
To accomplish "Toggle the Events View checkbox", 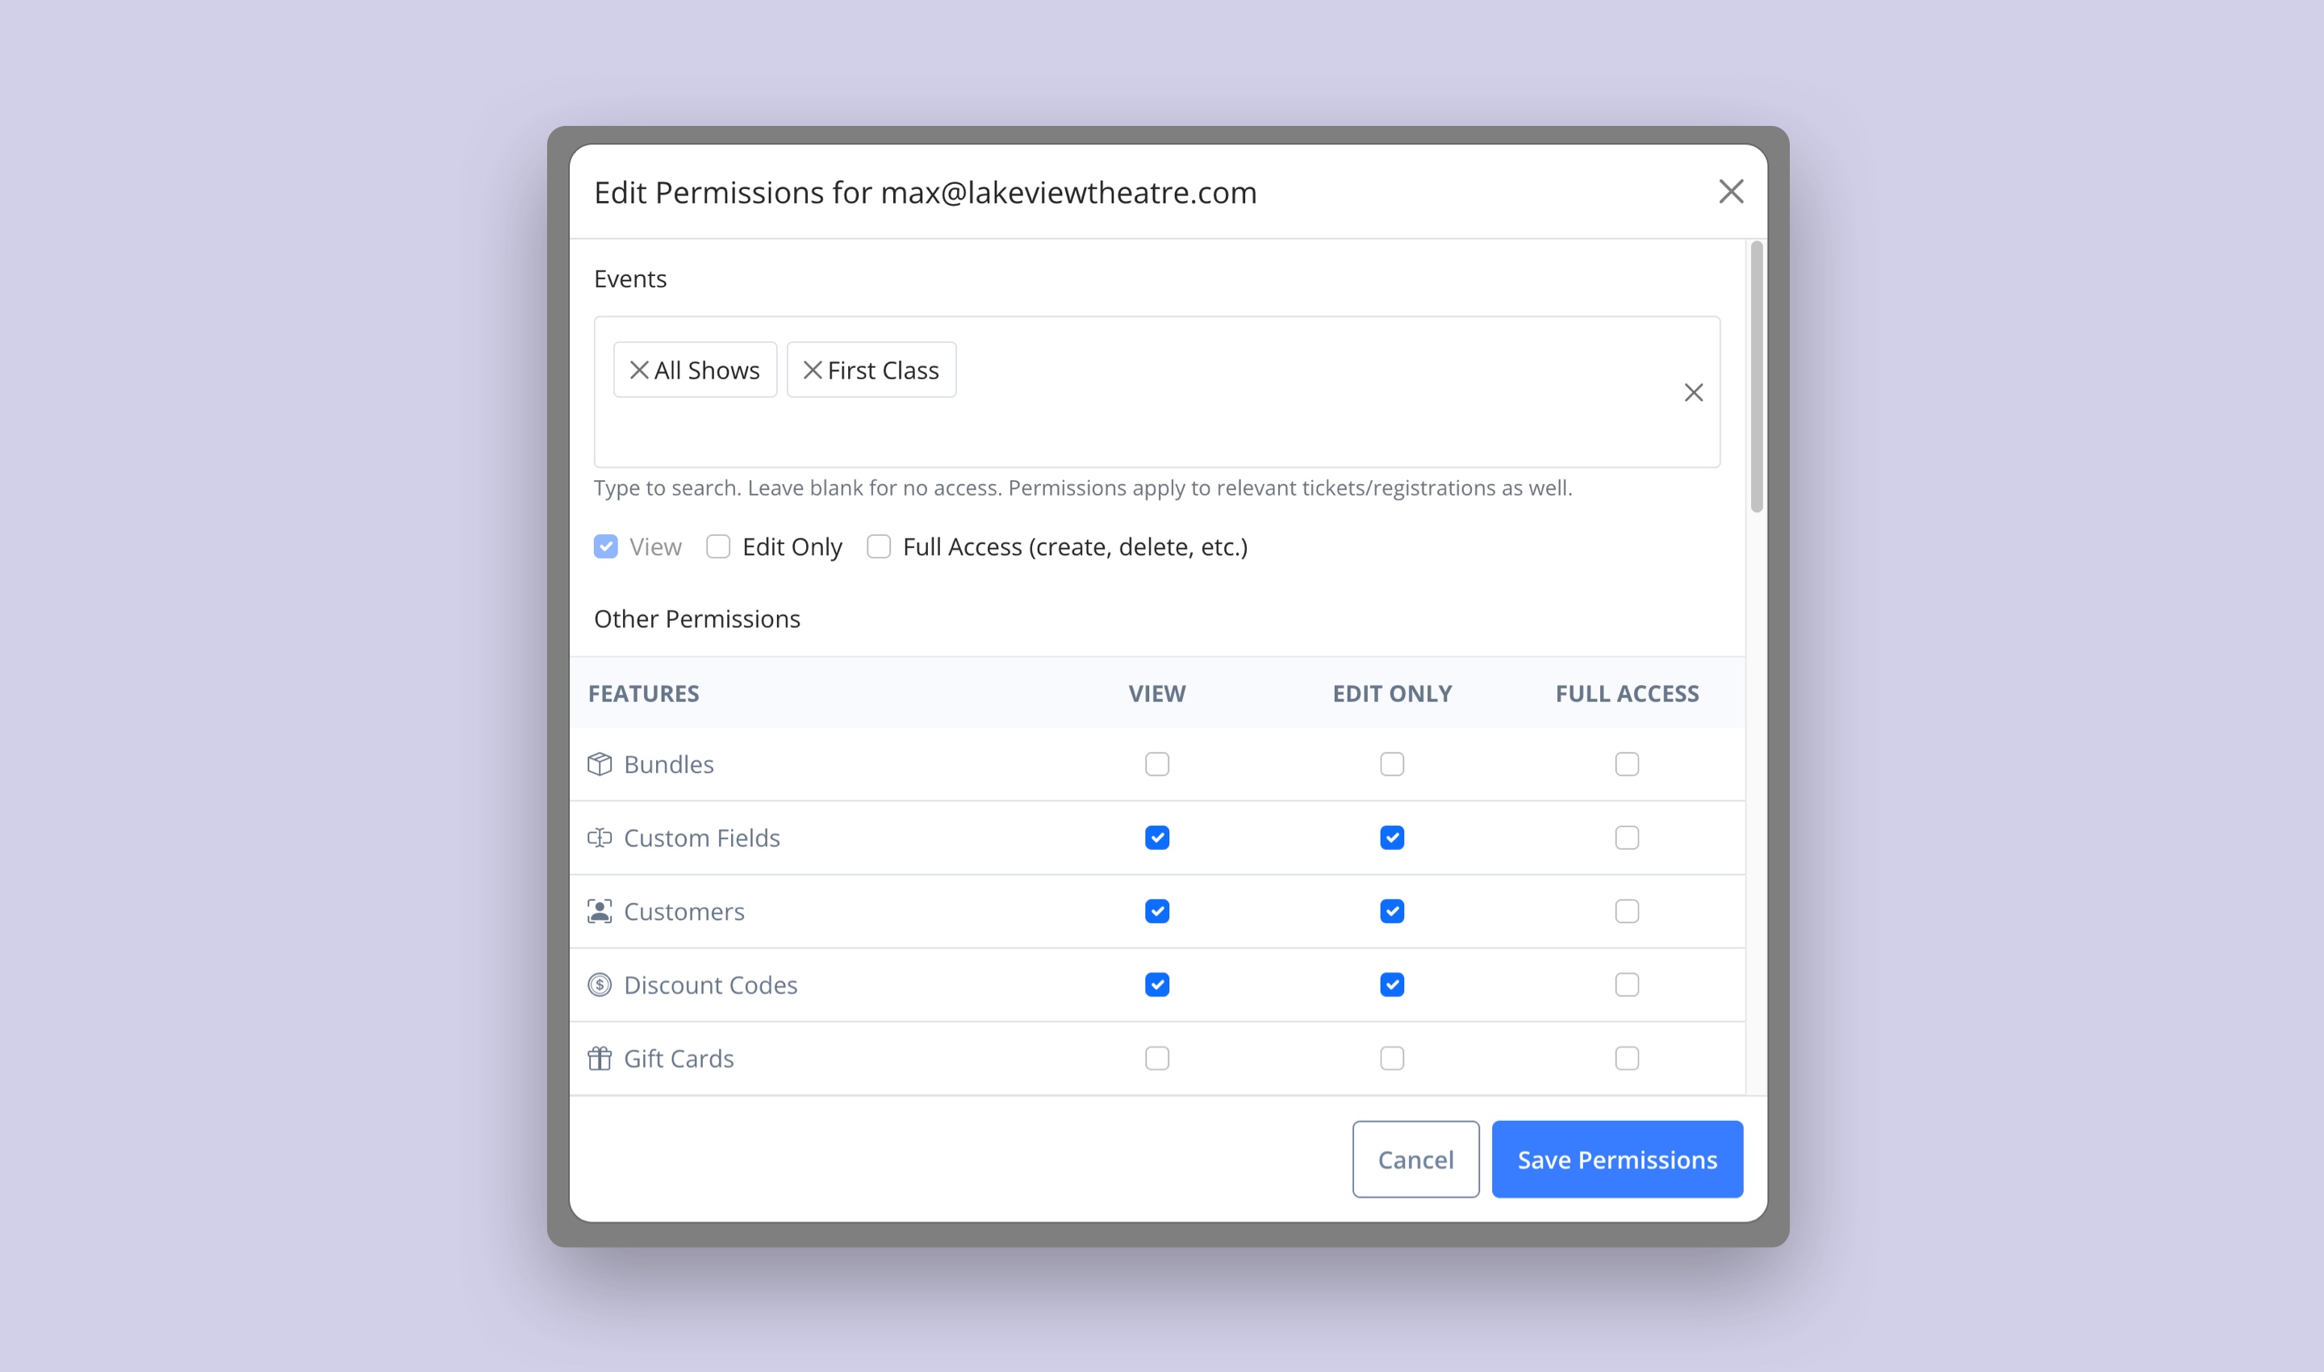I will click(605, 546).
